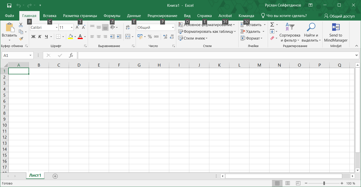The image size is (361, 187).
Task: Insert function using the fx icon
Action: pos(71,55)
